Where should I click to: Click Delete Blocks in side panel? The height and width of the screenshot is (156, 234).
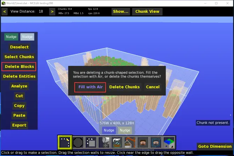pyautogui.click(x=19, y=66)
